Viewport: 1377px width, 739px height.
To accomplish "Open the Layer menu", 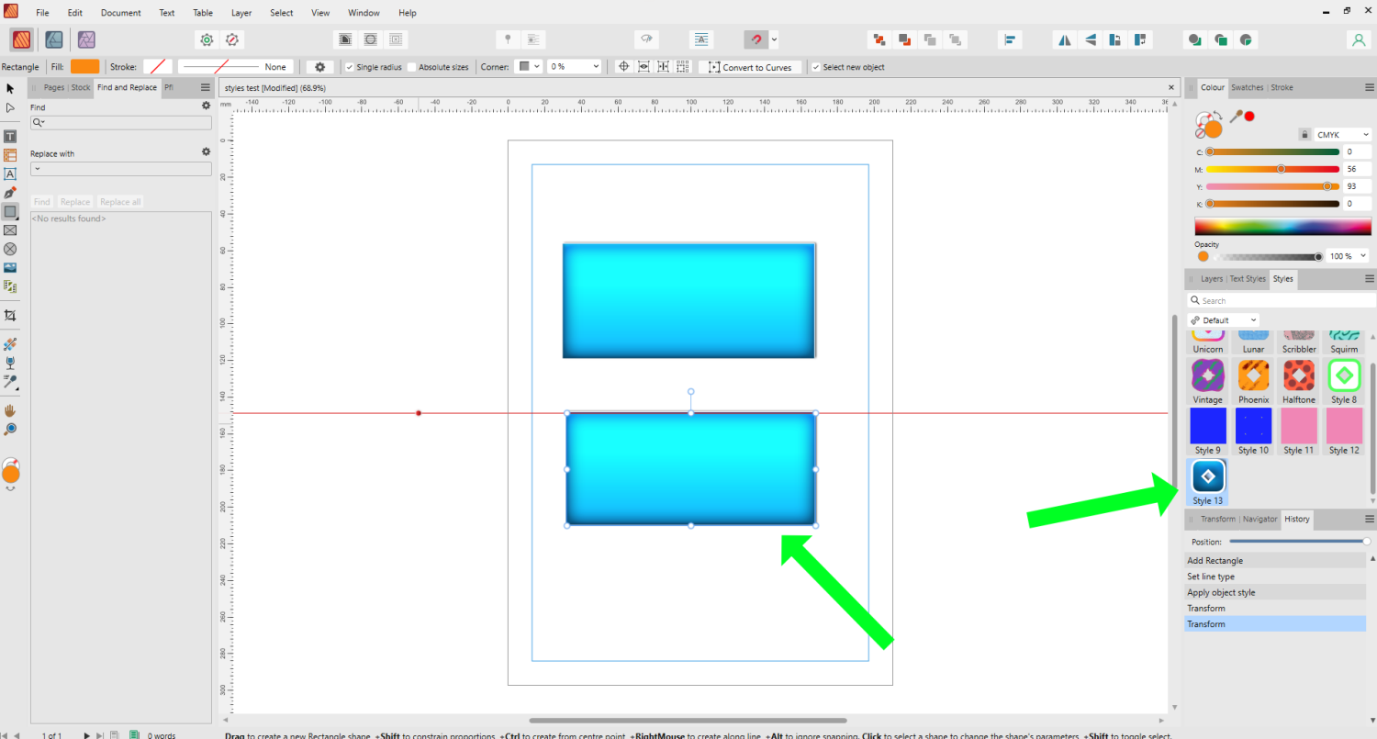I will 241,13.
